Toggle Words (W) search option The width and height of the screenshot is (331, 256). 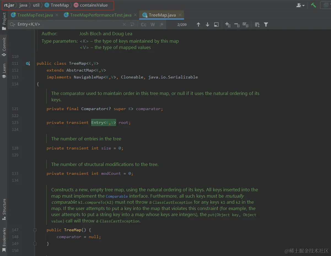click(x=153, y=24)
